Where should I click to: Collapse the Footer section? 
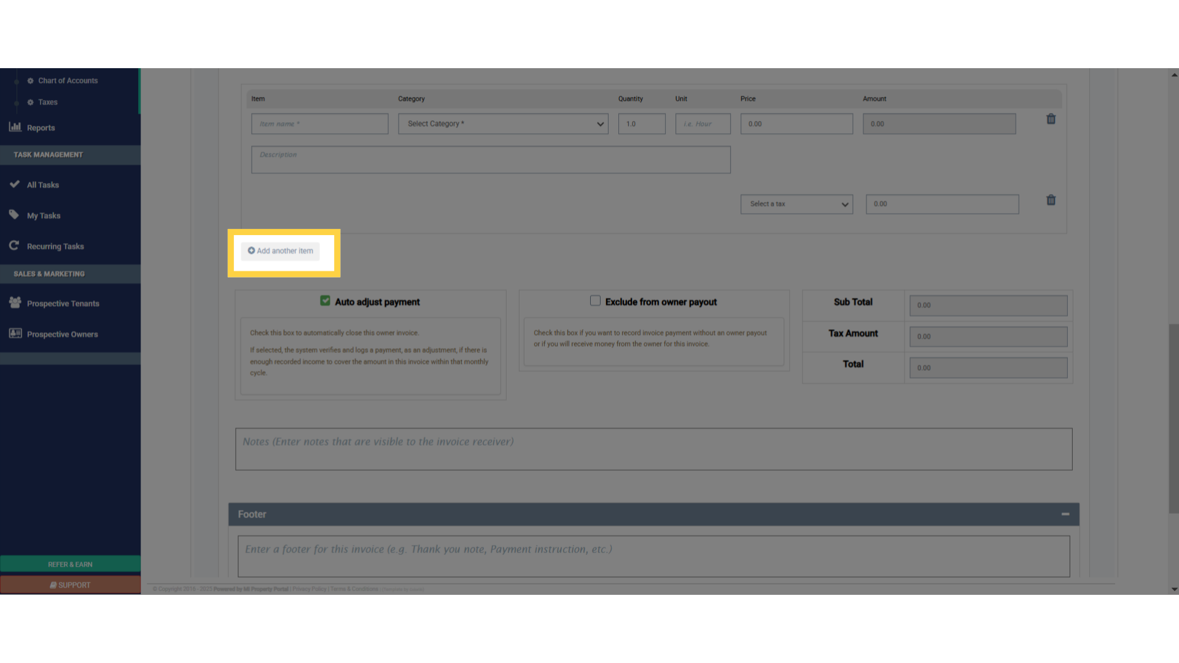pos(1065,514)
